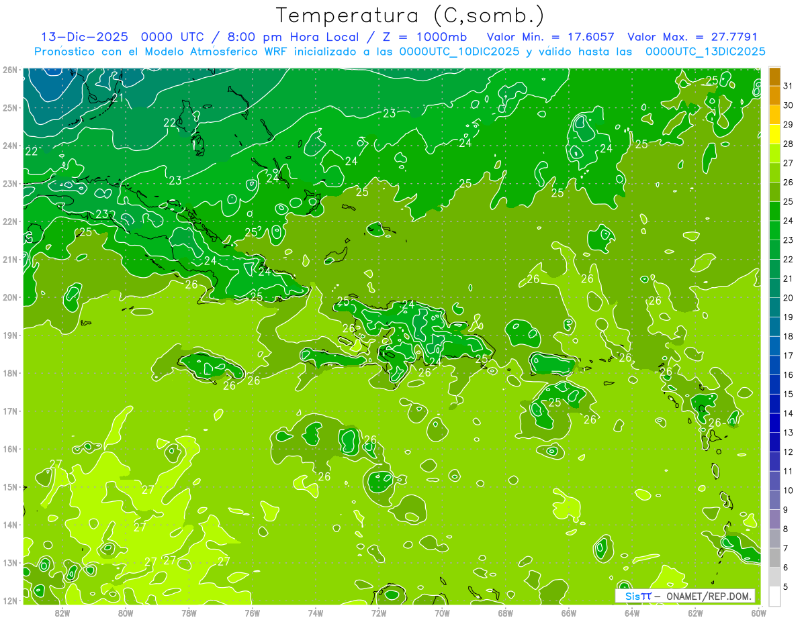Click the longitude axis label '64W'

[631, 613]
